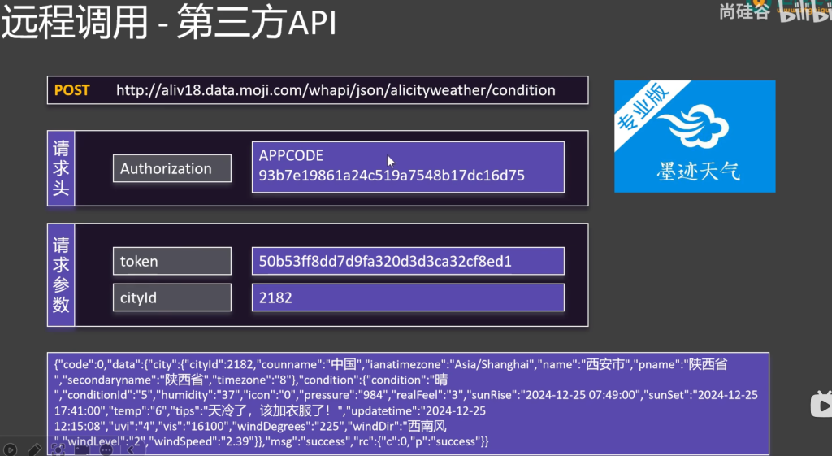The height and width of the screenshot is (456, 832).
Task: Select the pen annotation tool
Action: [34, 449]
